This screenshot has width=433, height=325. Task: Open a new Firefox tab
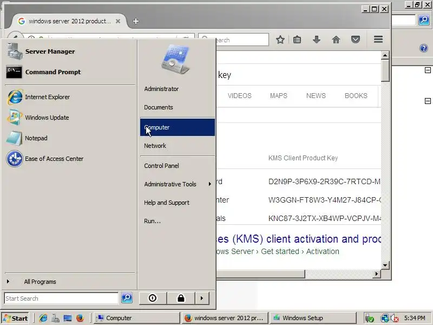click(136, 21)
